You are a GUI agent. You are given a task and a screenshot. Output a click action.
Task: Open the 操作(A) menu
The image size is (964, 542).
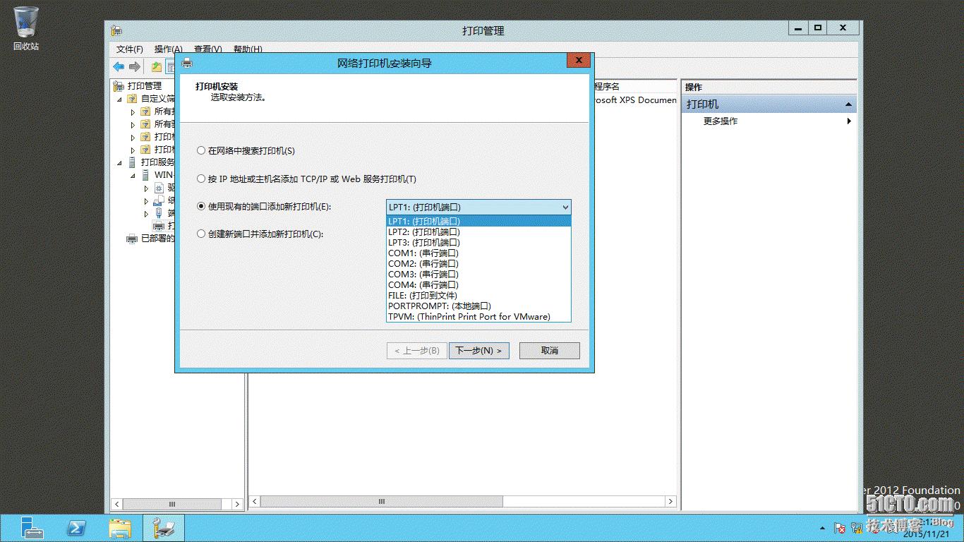(169, 49)
